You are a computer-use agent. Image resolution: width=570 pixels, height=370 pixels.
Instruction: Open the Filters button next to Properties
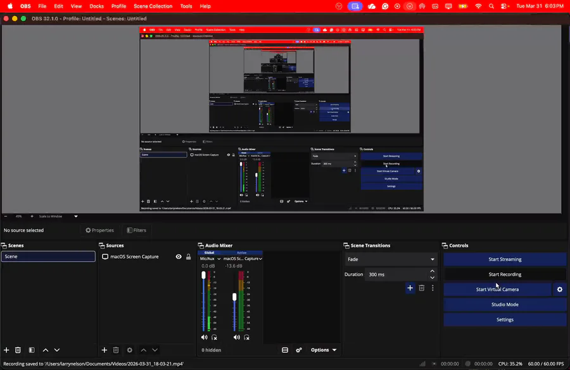pos(136,230)
